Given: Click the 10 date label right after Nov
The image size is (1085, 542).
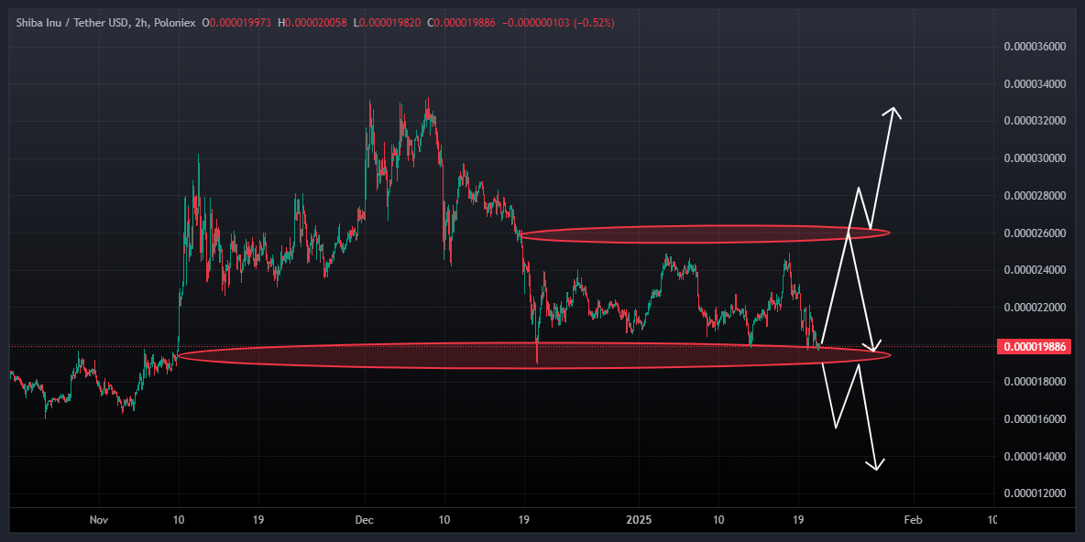Looking at the screenshot, I should pos(179,519).
